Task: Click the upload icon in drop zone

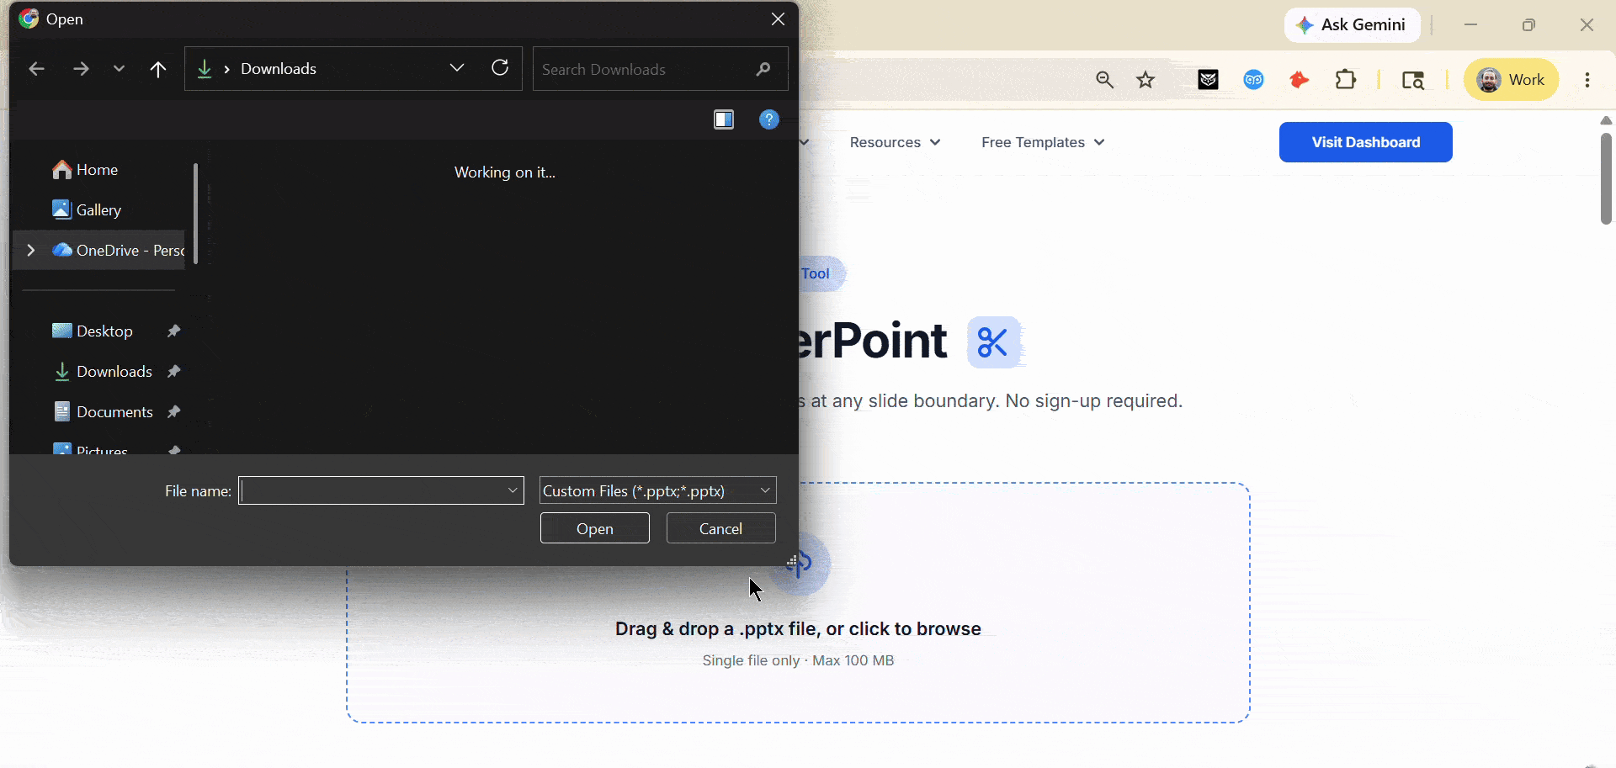Action: click(x=800, y=564)
